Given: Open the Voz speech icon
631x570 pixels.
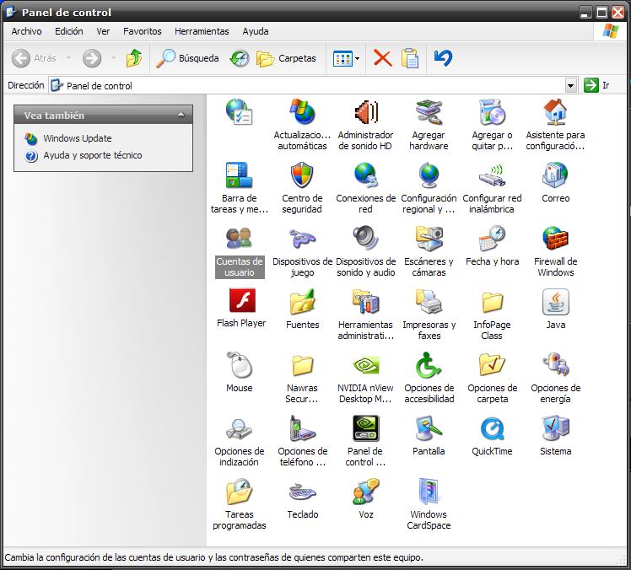Looking at the screenshot, I should pyautogui.click(x=365, y=491).
